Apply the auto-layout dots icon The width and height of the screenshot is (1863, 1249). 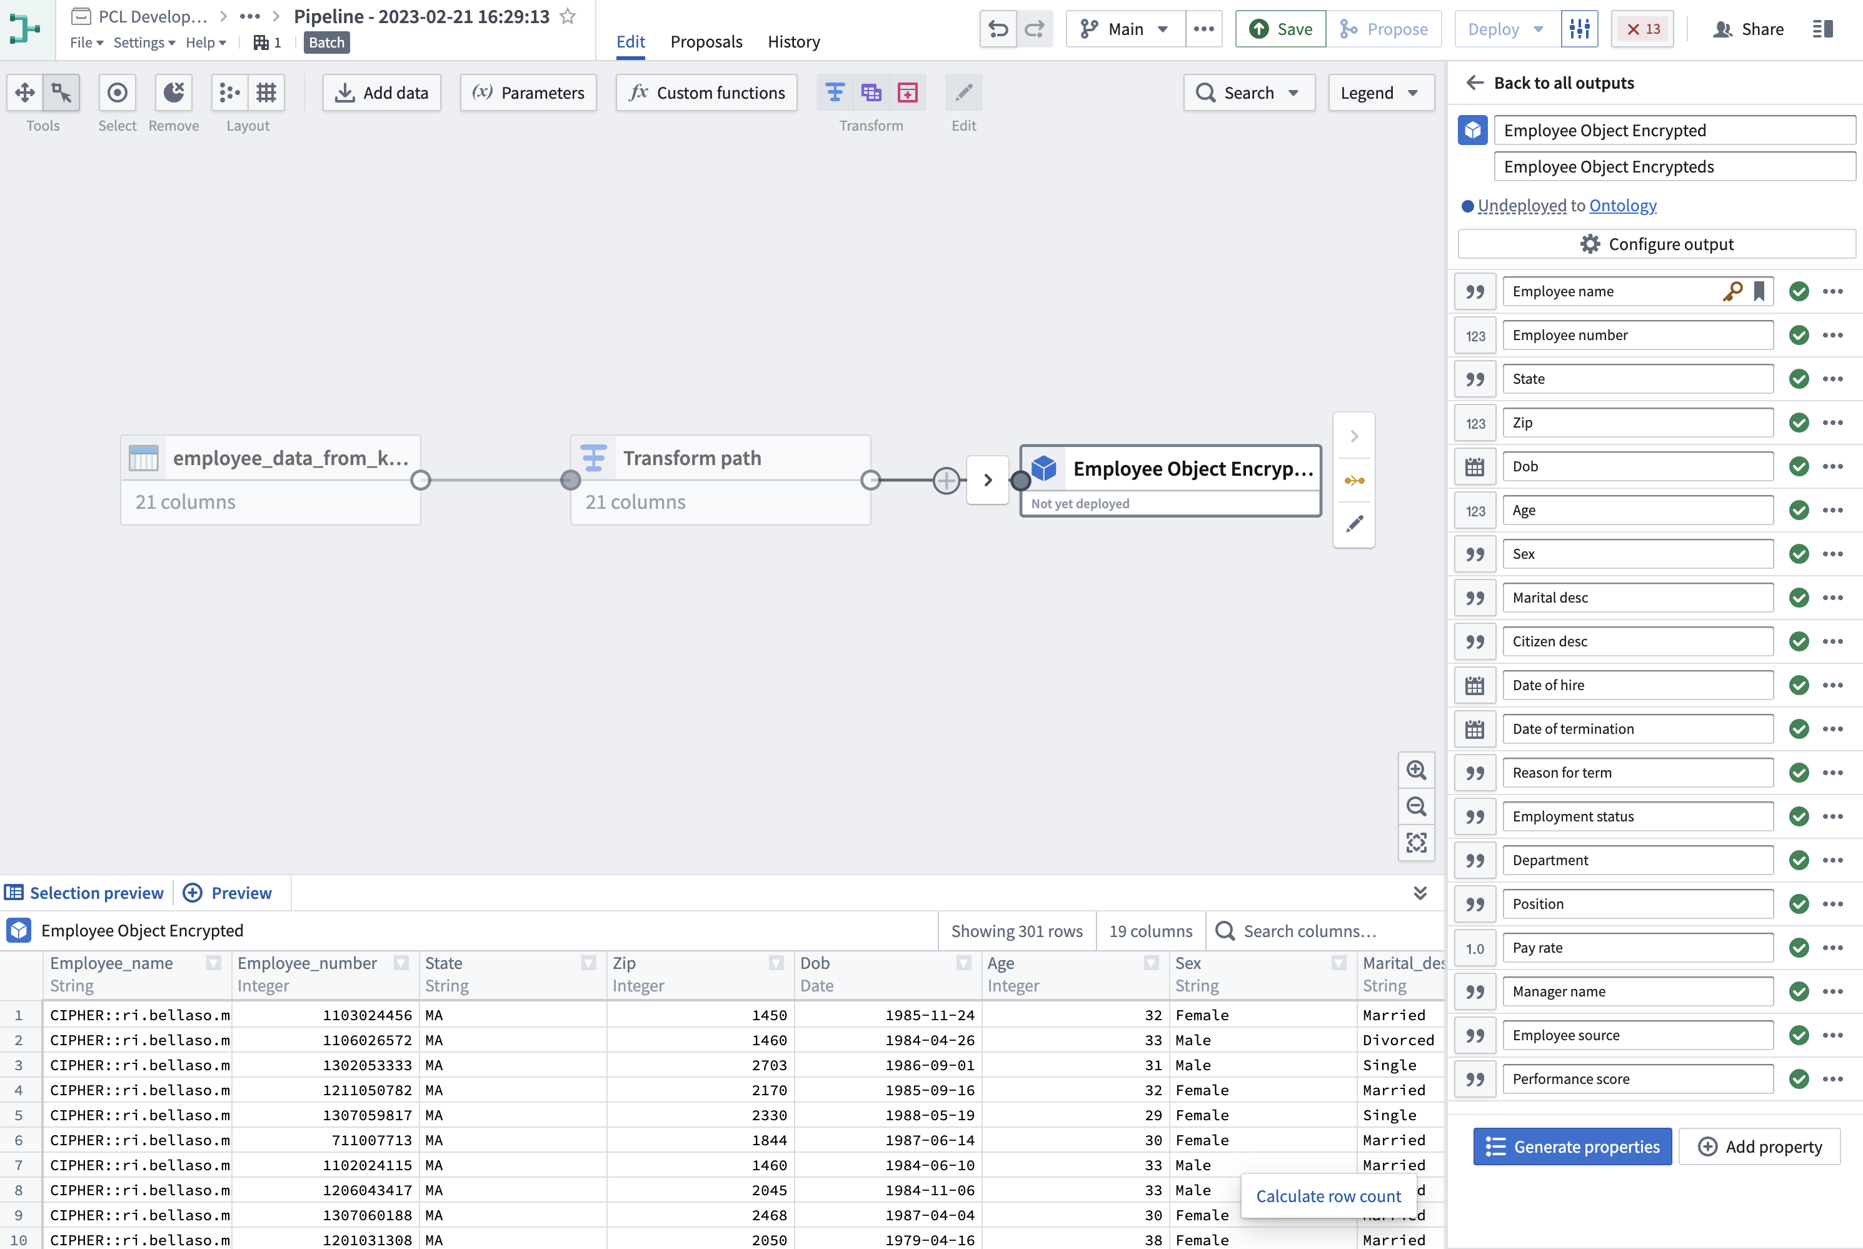pos(229,93)
